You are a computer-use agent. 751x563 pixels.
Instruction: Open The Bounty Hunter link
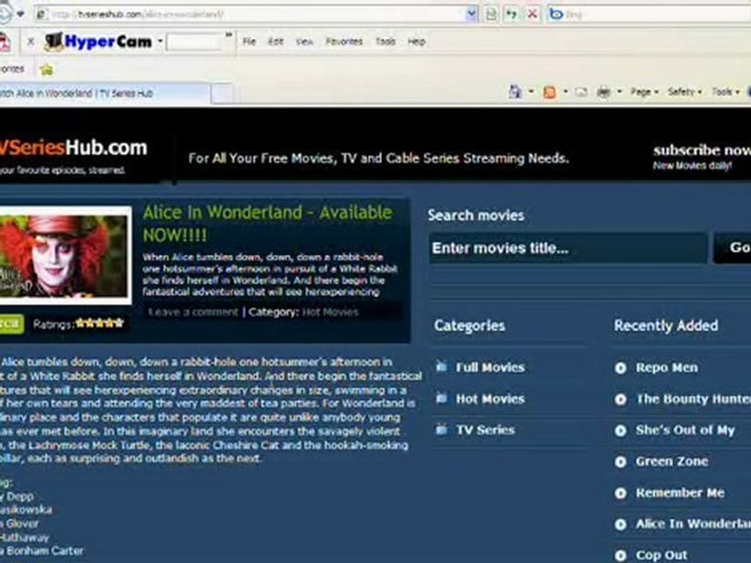point(693,399)
